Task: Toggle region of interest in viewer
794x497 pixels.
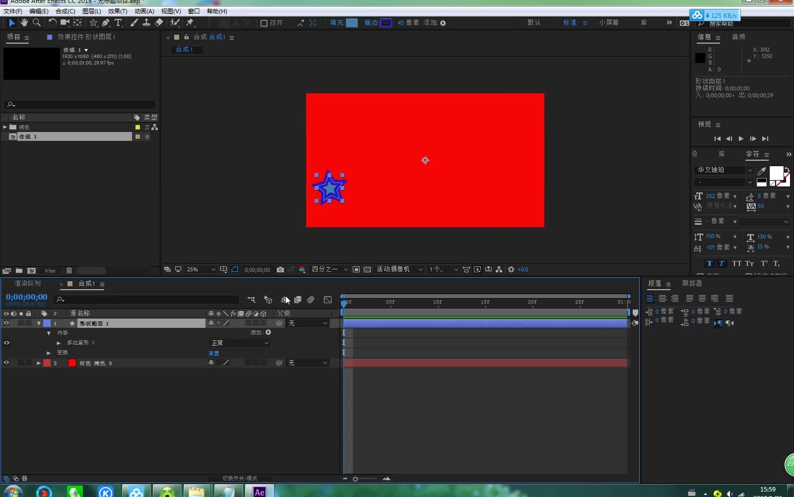Action: click(356, 269)
